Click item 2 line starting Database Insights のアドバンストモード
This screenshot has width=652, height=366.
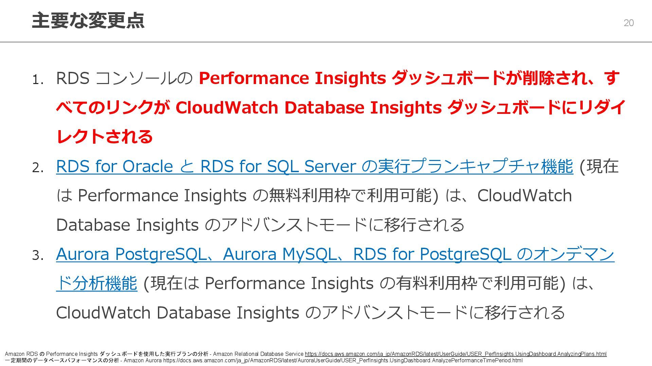coord(260,225)
